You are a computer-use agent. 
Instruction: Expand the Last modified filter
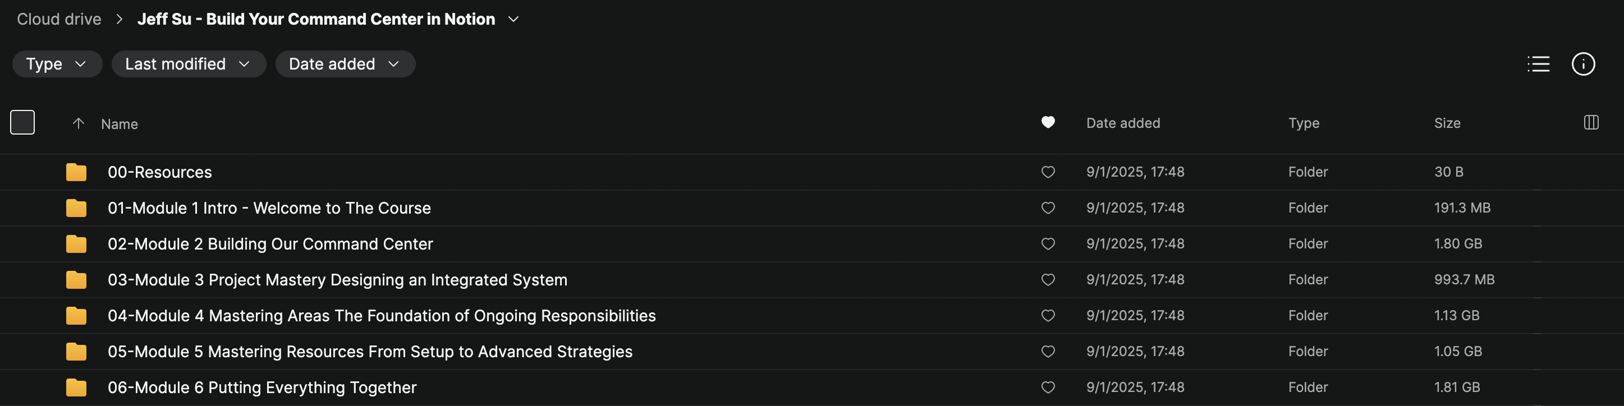pyautogui.click(x=188, y=64)
